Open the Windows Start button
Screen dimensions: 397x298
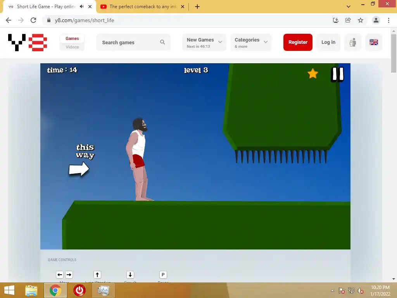pos(9,290)
